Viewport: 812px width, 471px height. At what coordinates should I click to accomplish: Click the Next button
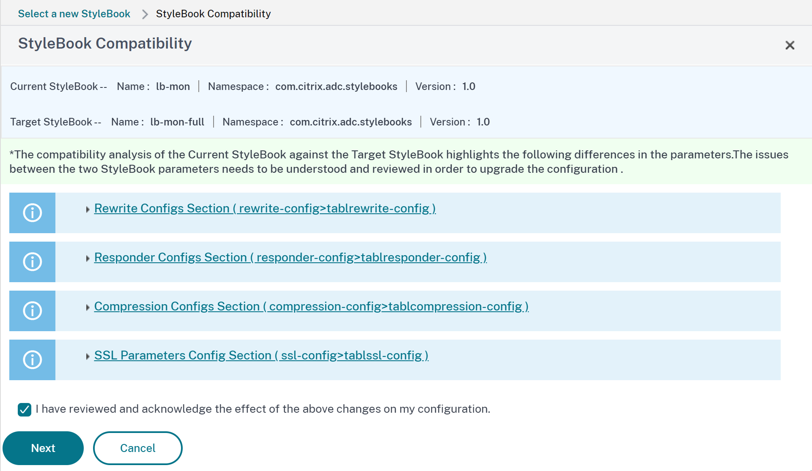[43, 448]
